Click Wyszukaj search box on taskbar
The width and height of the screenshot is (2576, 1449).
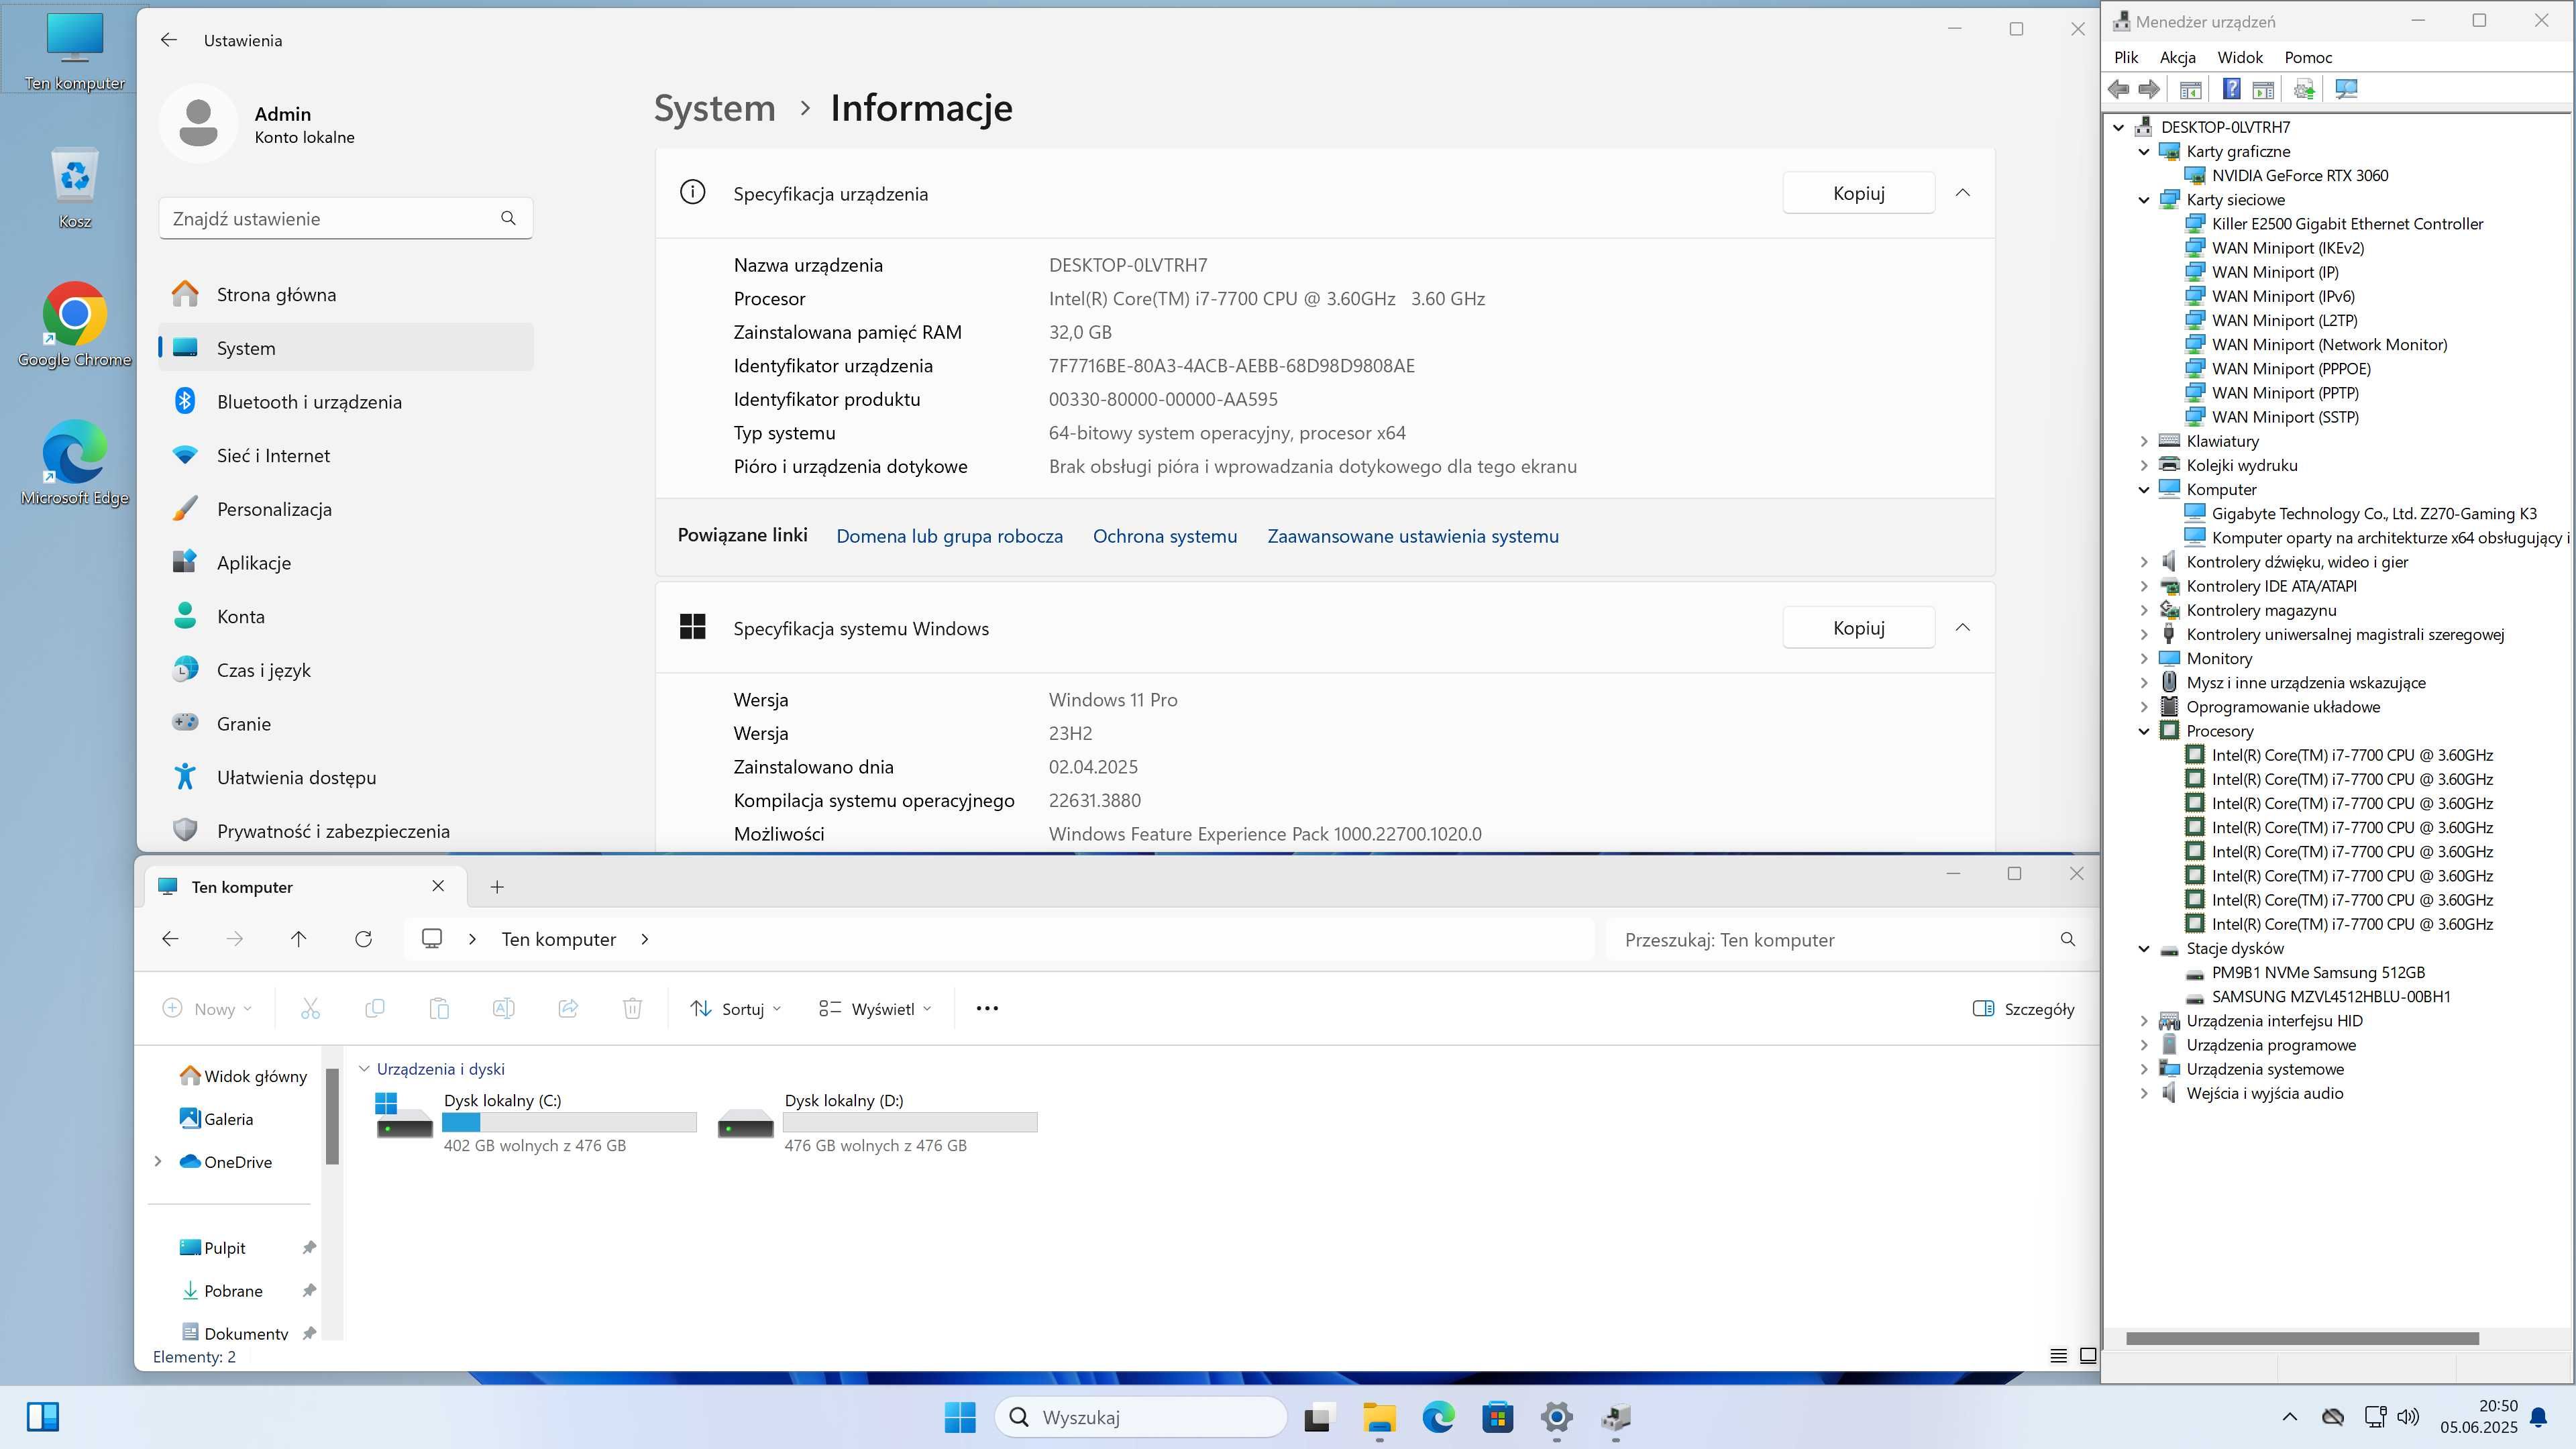click(1140, 1417)
